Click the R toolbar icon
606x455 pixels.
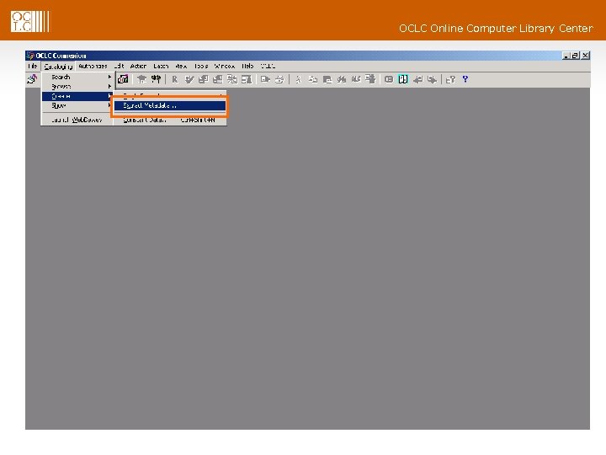pyautogui.click(x=175, y=79)
